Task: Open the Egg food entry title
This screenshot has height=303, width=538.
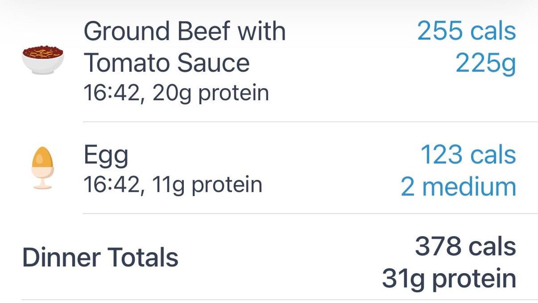Action: [x=106, y=155]
